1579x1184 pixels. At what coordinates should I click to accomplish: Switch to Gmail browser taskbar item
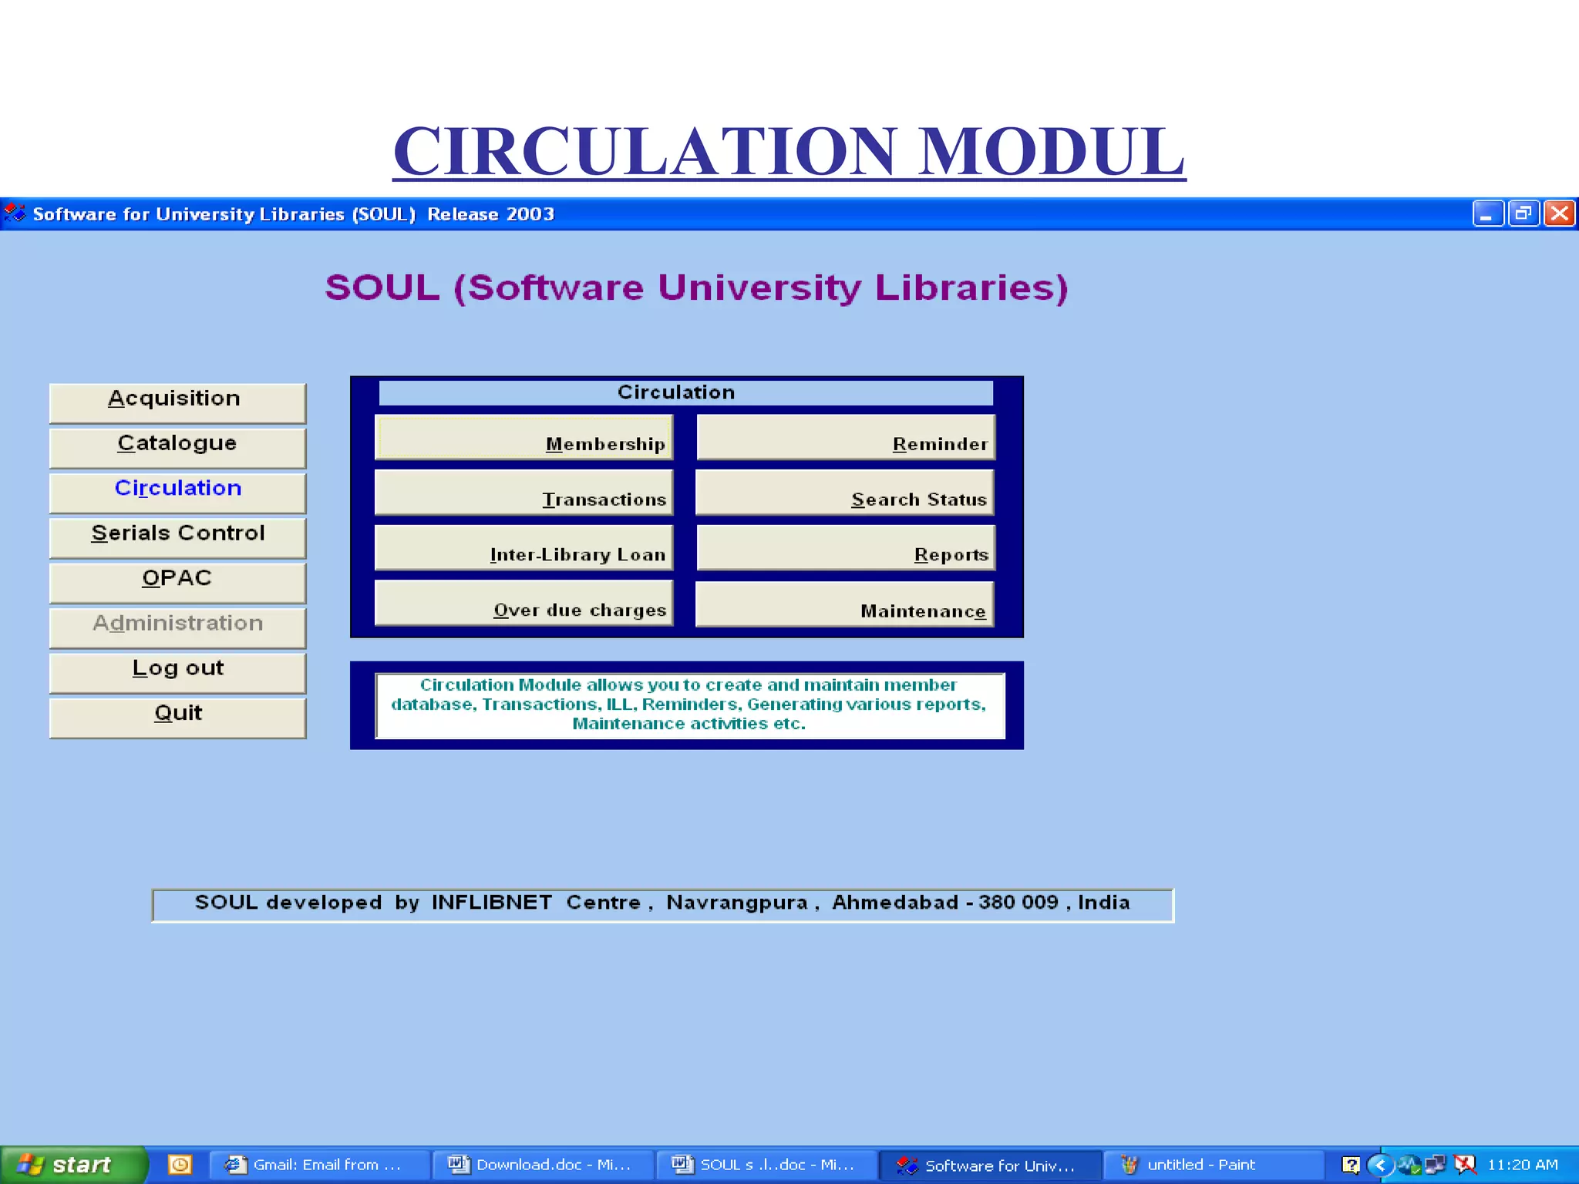pos(319,1165)
